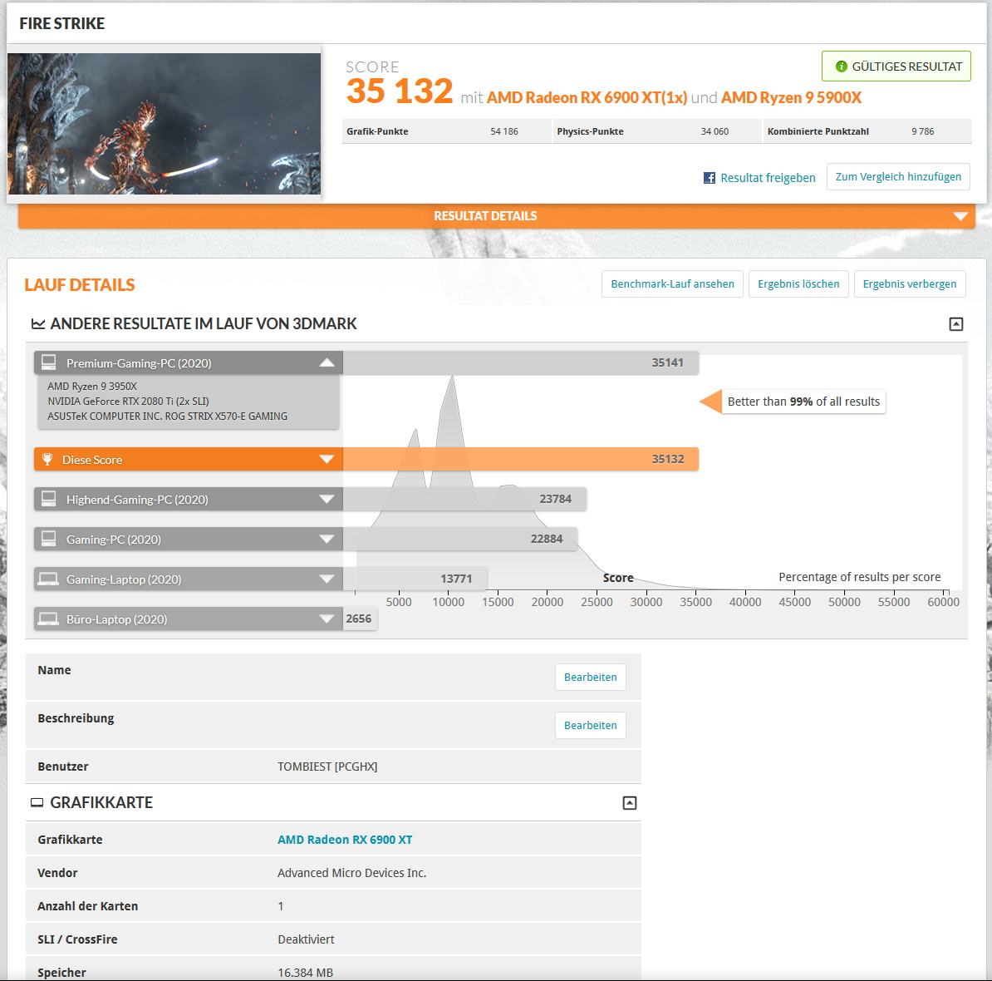
Task: Click the Gültiges Resultat button
Action: [896, 66]
